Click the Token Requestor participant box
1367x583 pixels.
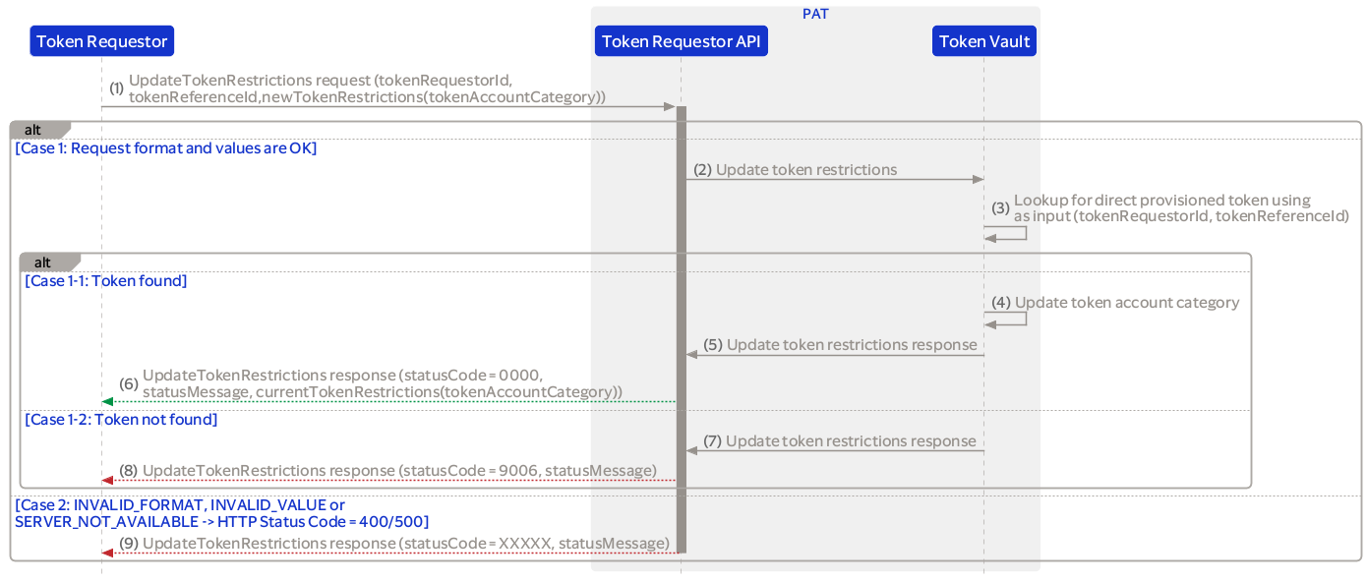(101, 40)
